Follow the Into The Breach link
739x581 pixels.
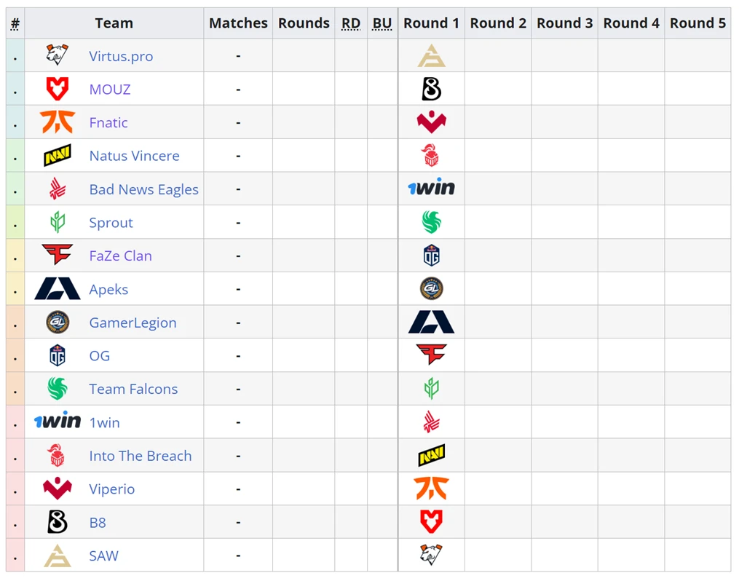coord(141,456)
